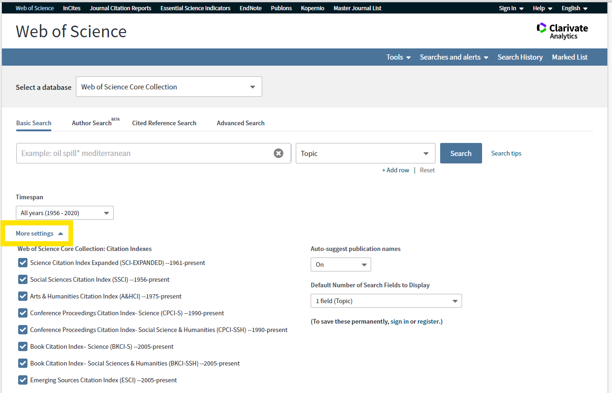612x393 pixels.
Task: Toggle Arts & Humanities Citation Index checkbox
Action: click(x=23, y=296)
